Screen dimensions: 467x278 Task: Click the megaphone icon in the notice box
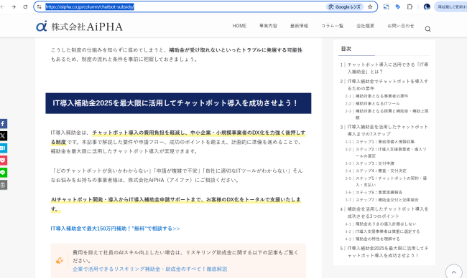tap(60, 261)
